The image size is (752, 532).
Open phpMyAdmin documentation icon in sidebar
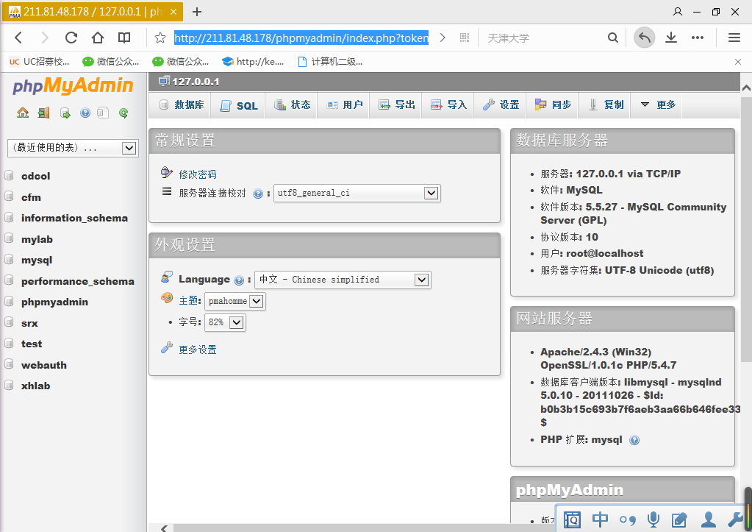coord(85,113)
